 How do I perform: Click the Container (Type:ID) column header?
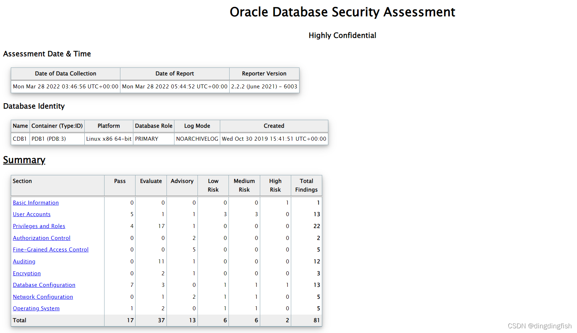point(57,126)
